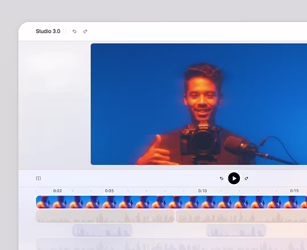Click the skip-back icon beside the play button
This screenshot has width=307, height=250.
(x=222, y=178)
